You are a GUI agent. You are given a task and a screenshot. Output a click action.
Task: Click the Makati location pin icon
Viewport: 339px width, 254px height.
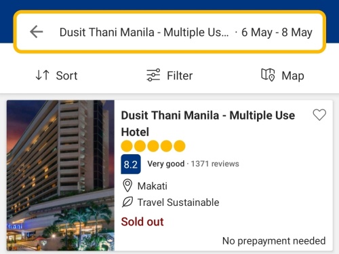tap(127, 185)
